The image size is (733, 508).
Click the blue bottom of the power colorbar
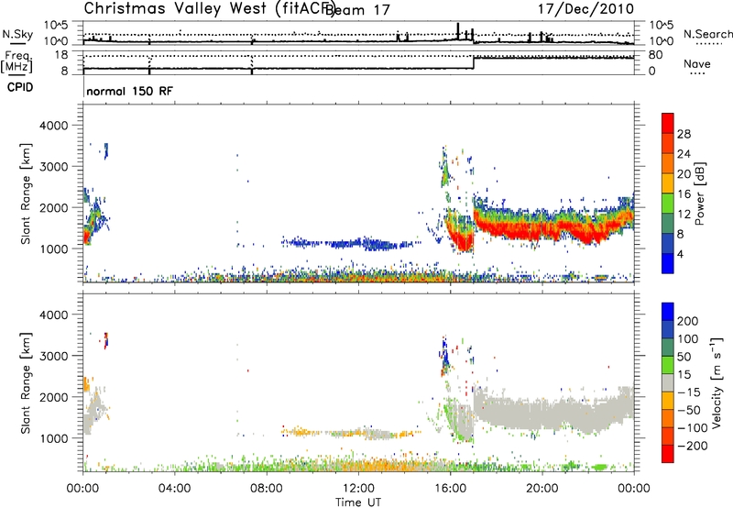668,263
